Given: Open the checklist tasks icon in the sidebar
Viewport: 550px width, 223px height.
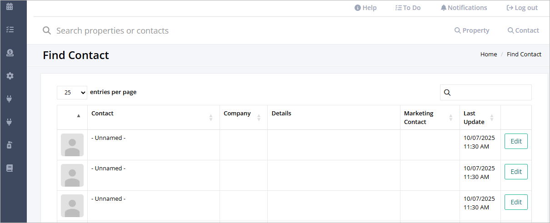Looking at the screenshot, I should 10,30.
